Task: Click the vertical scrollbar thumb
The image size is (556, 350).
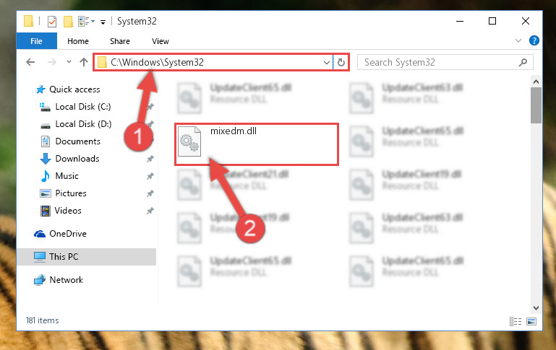Action: [536, 105]
